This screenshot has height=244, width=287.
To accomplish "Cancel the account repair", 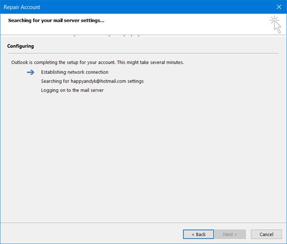I will [x=266, y=234].
